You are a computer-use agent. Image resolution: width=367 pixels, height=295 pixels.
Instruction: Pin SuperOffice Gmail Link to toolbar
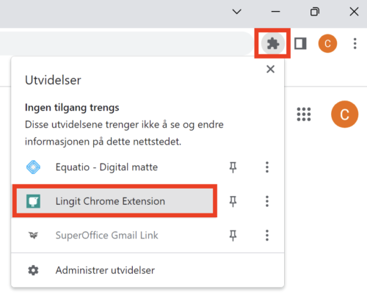coord(233,236)
